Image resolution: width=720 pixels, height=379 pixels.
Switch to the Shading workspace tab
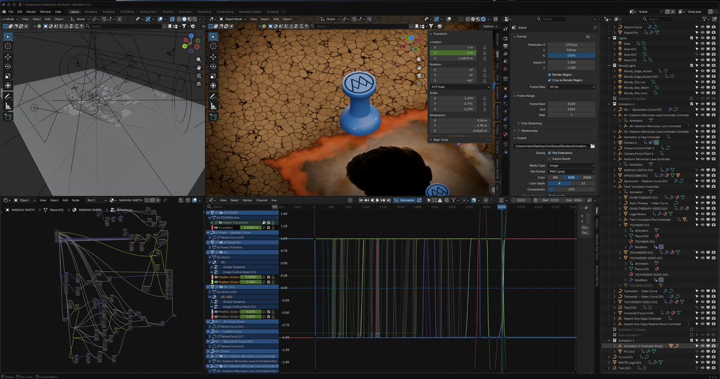[167, 11]
